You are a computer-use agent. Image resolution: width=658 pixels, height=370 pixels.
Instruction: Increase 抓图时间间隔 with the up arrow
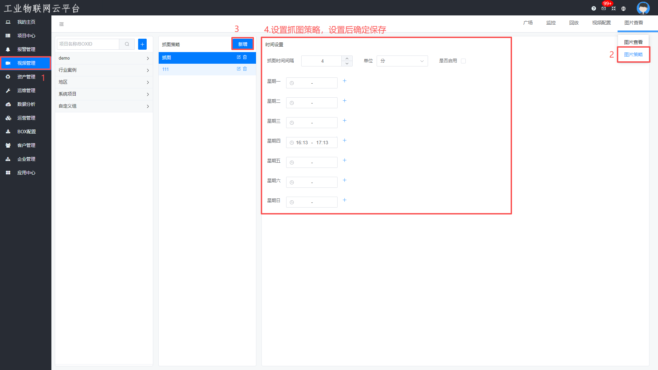pos(347,58)
